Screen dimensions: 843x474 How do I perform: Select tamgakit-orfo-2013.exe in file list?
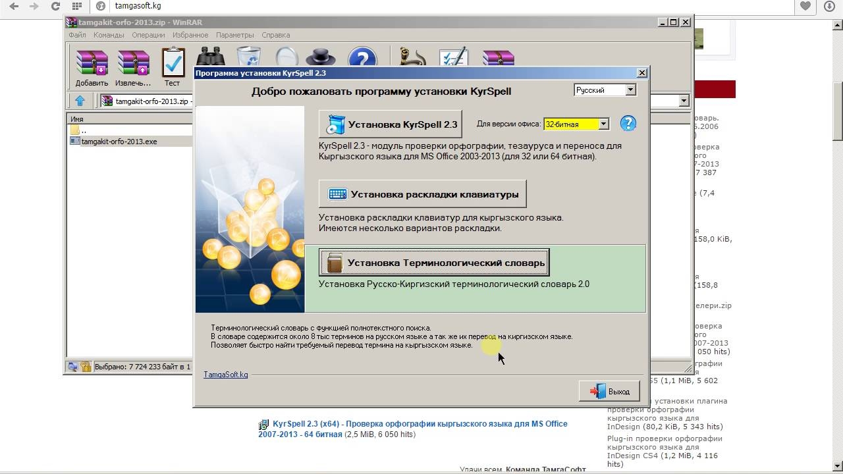119,141
